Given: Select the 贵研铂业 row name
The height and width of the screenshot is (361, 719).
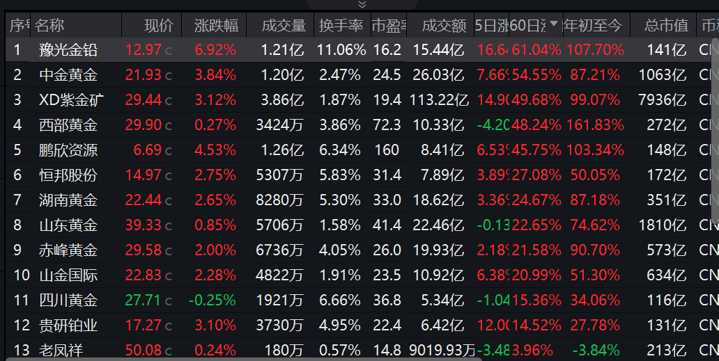Looking at the screenshot, I should (x=68, y=326).
